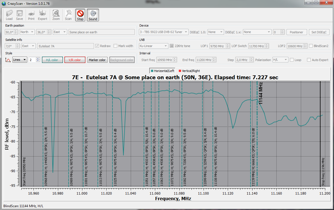Viewport: 334px width, 210px height.
Task: Choose the Marker color
Action: point(97,60)
